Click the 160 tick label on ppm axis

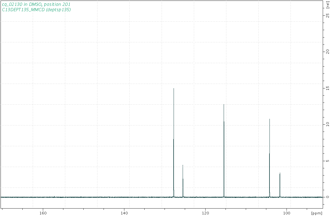point(43,213)
